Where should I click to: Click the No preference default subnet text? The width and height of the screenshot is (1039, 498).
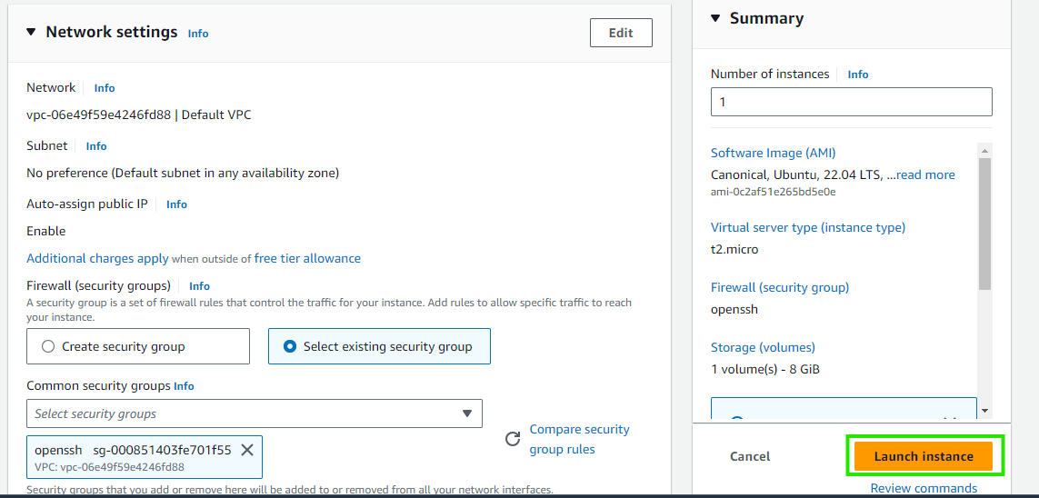(183, 173)
